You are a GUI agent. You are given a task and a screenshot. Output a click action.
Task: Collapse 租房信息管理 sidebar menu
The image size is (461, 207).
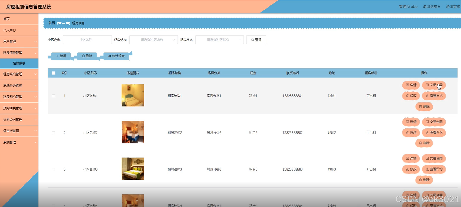(19, 53)
